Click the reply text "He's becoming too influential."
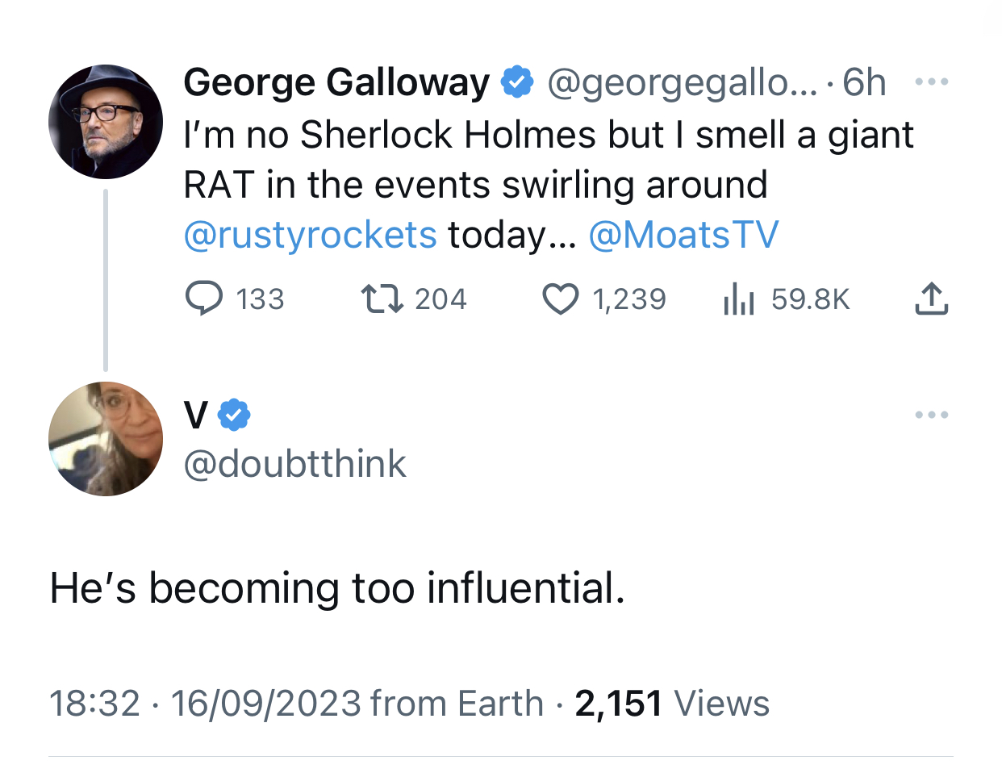 [x=337, y=587]
